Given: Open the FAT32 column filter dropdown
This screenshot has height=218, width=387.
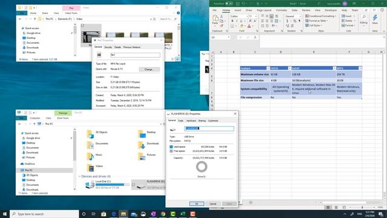Looking at the screenshot, I should pyautogui.click(x=290, y=68).
